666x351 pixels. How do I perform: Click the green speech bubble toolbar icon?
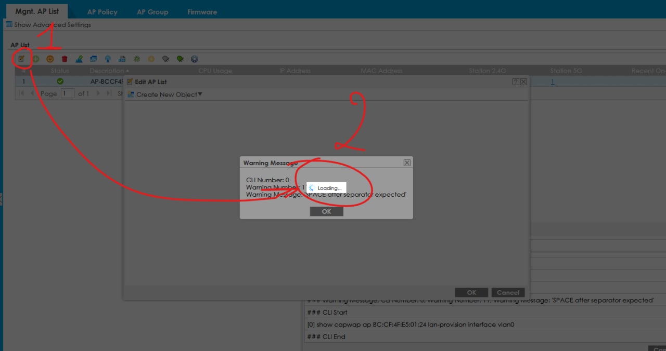180,59
